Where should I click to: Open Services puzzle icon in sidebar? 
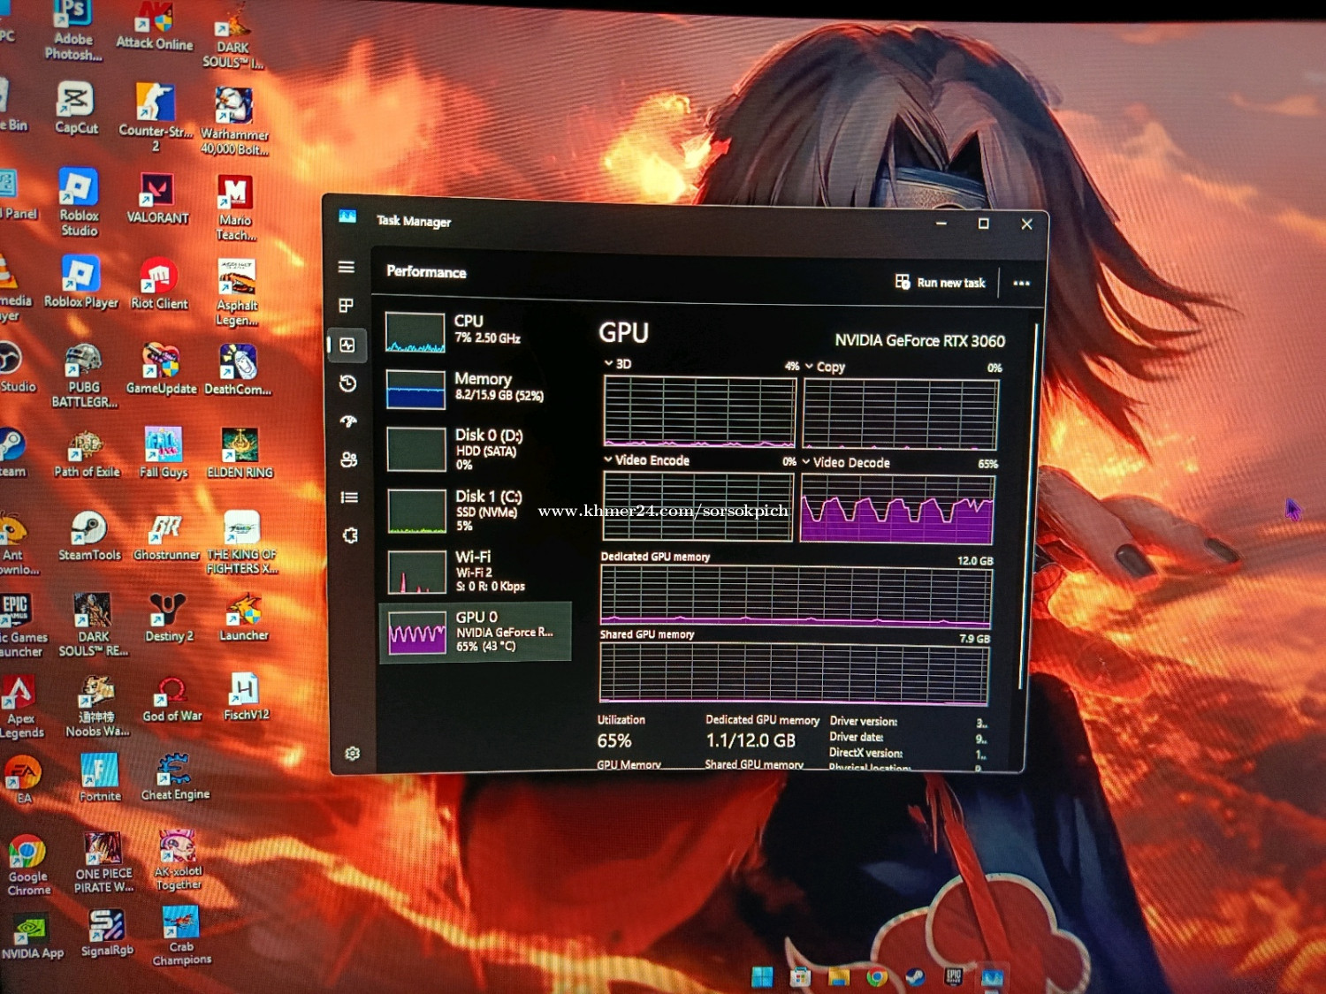click(350, 535)
